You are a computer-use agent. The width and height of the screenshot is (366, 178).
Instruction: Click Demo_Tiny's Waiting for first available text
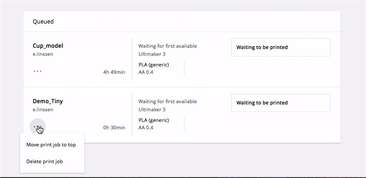pos(167,101)
